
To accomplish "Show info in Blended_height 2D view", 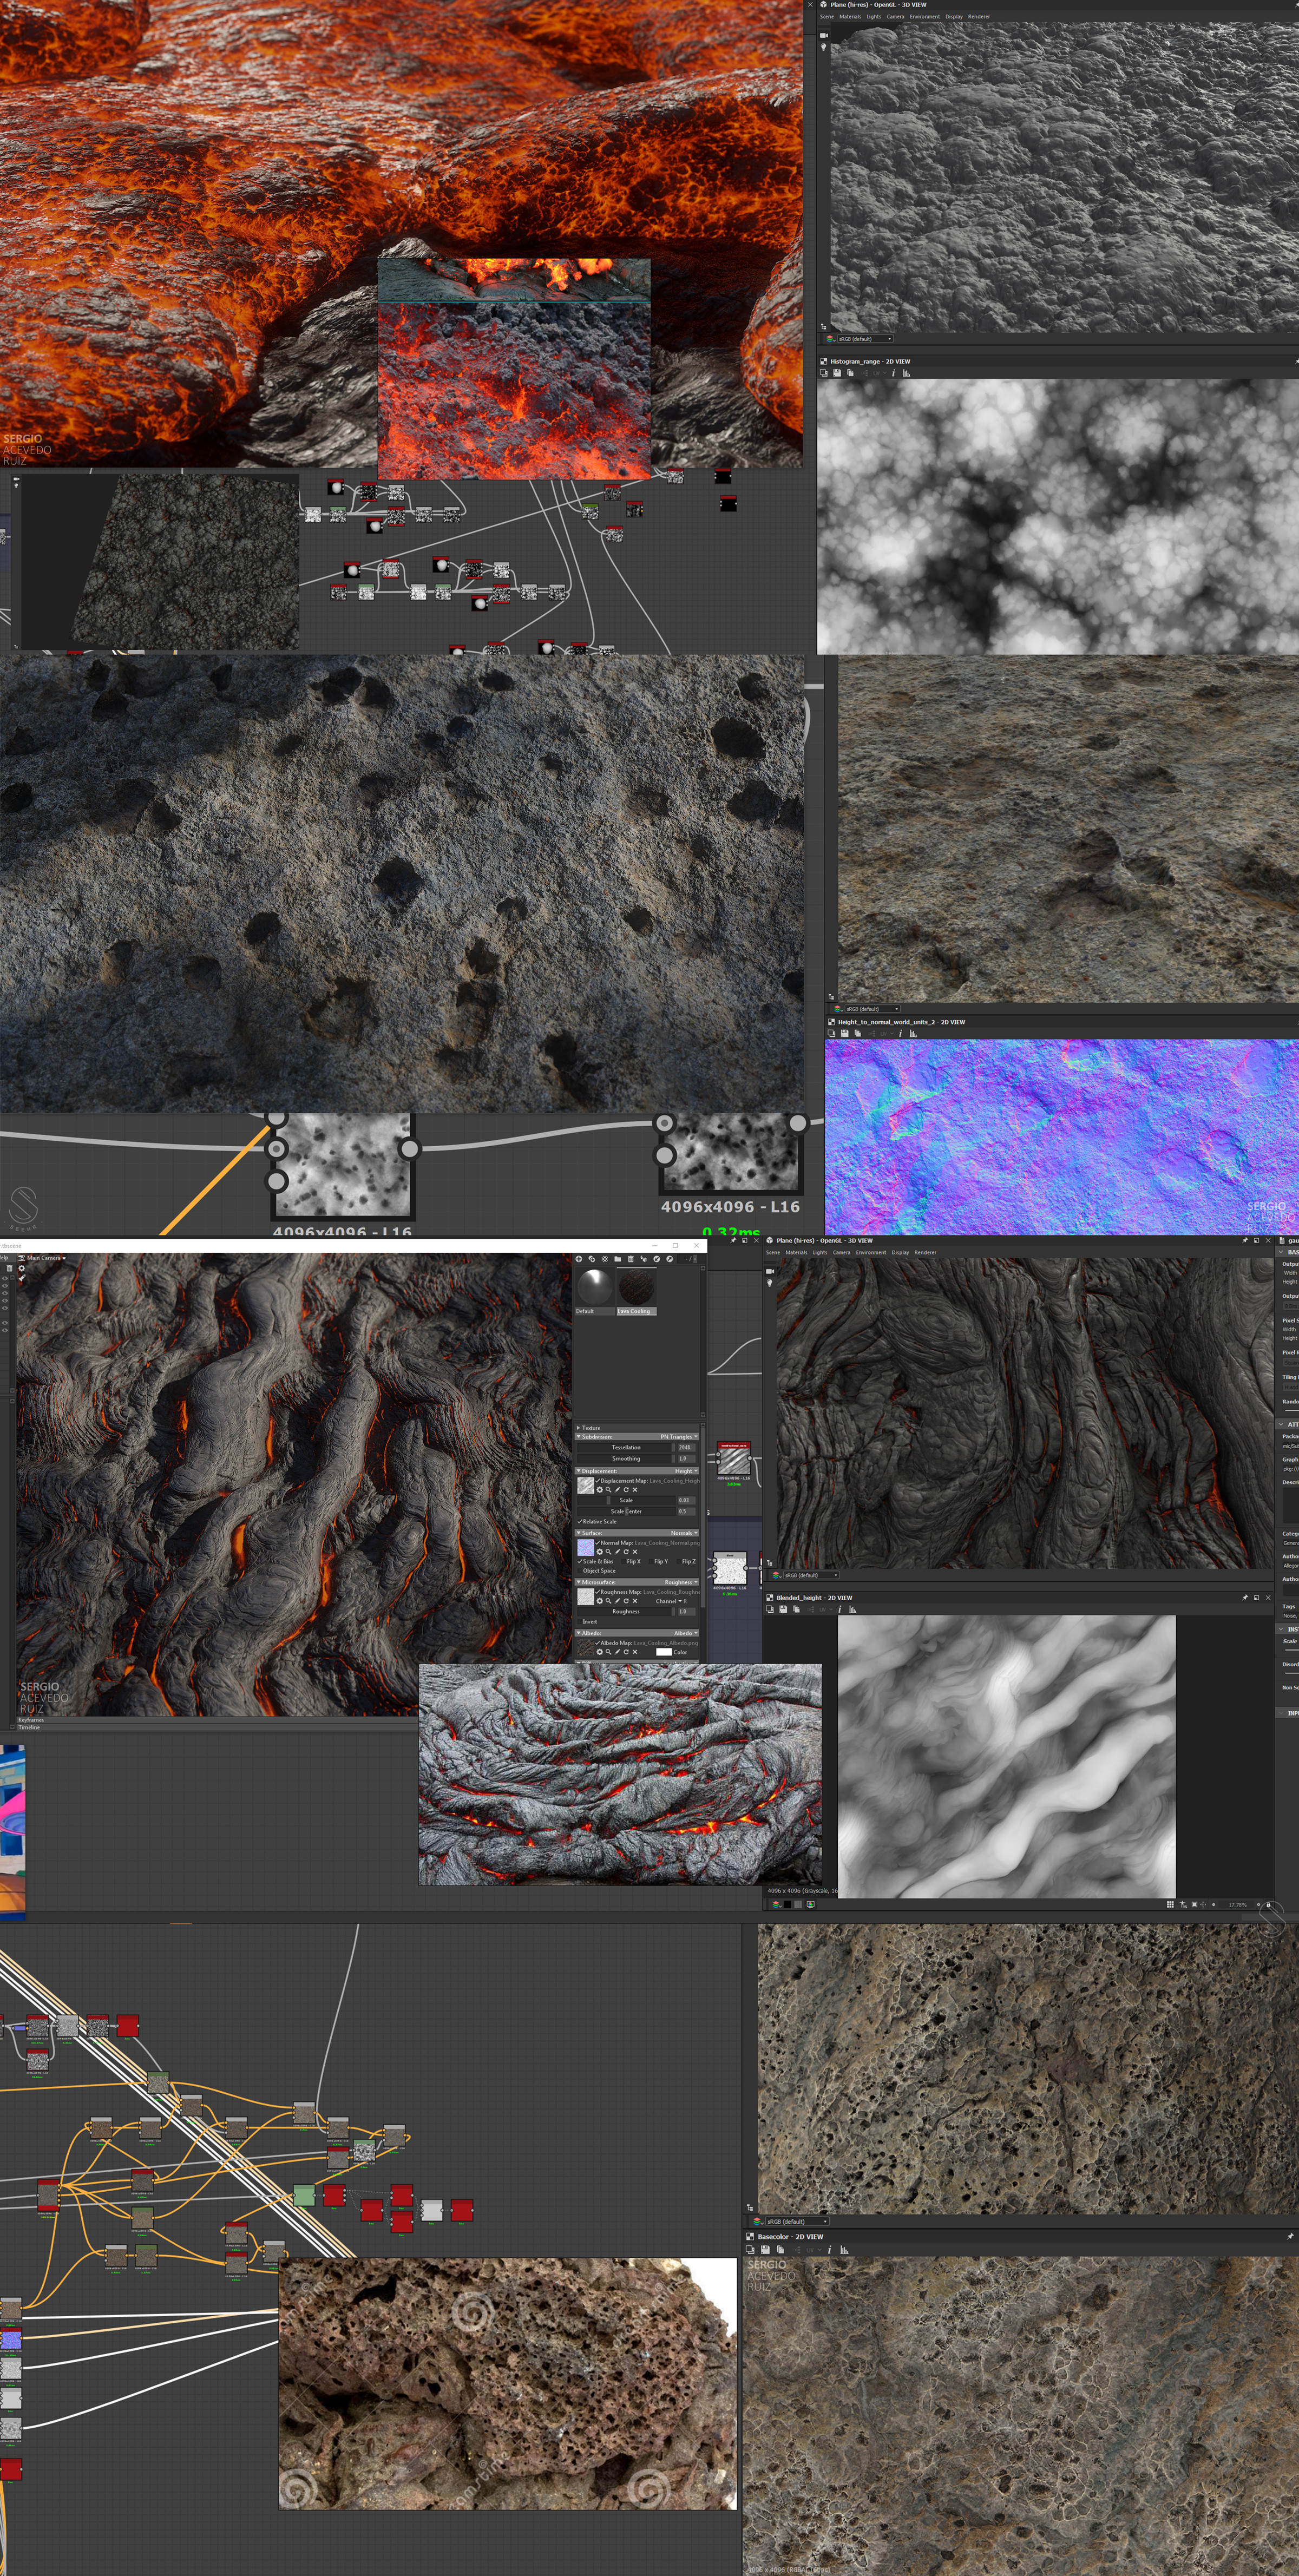I will click(x=840, y=1609).
